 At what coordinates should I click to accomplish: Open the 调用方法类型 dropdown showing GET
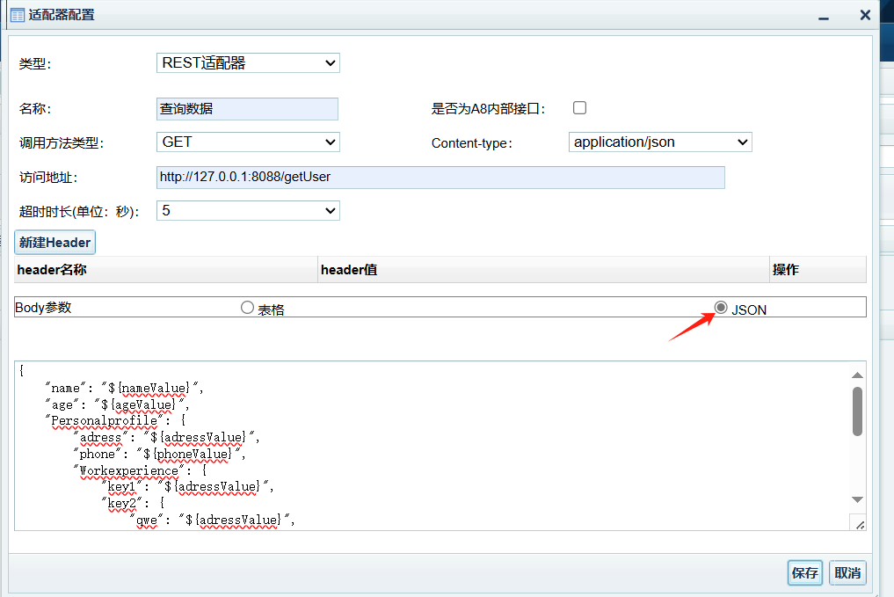tap(248, 142)
